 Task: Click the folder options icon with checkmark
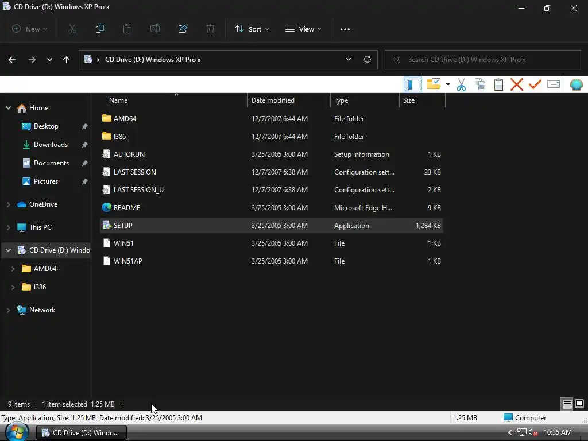434,84
